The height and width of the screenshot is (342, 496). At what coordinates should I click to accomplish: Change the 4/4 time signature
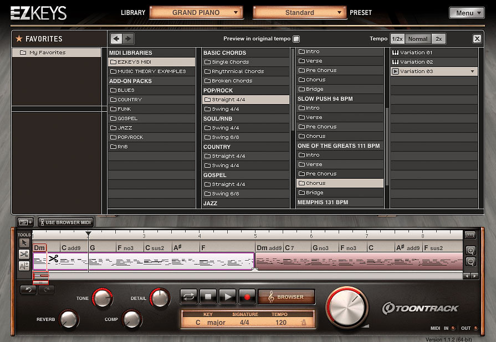[244, 323]
